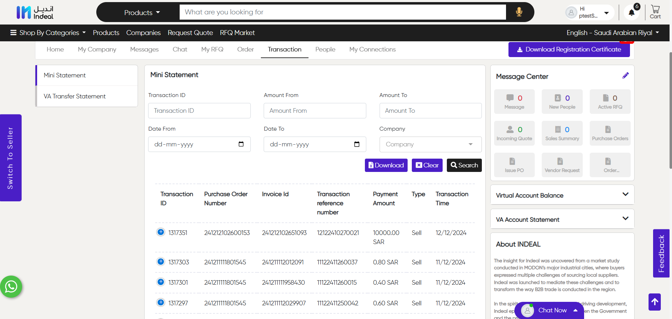Click the Switch To Seller side tab
Screen dimensions: 672x319
pos(11,158)
